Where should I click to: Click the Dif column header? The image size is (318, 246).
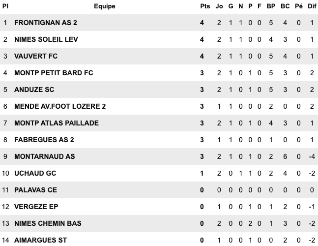(x=312, y=6)
